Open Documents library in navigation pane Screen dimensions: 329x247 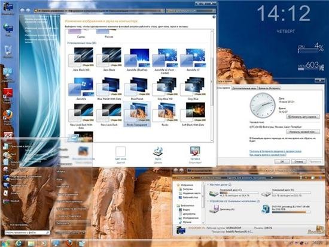tap(187, 214)
